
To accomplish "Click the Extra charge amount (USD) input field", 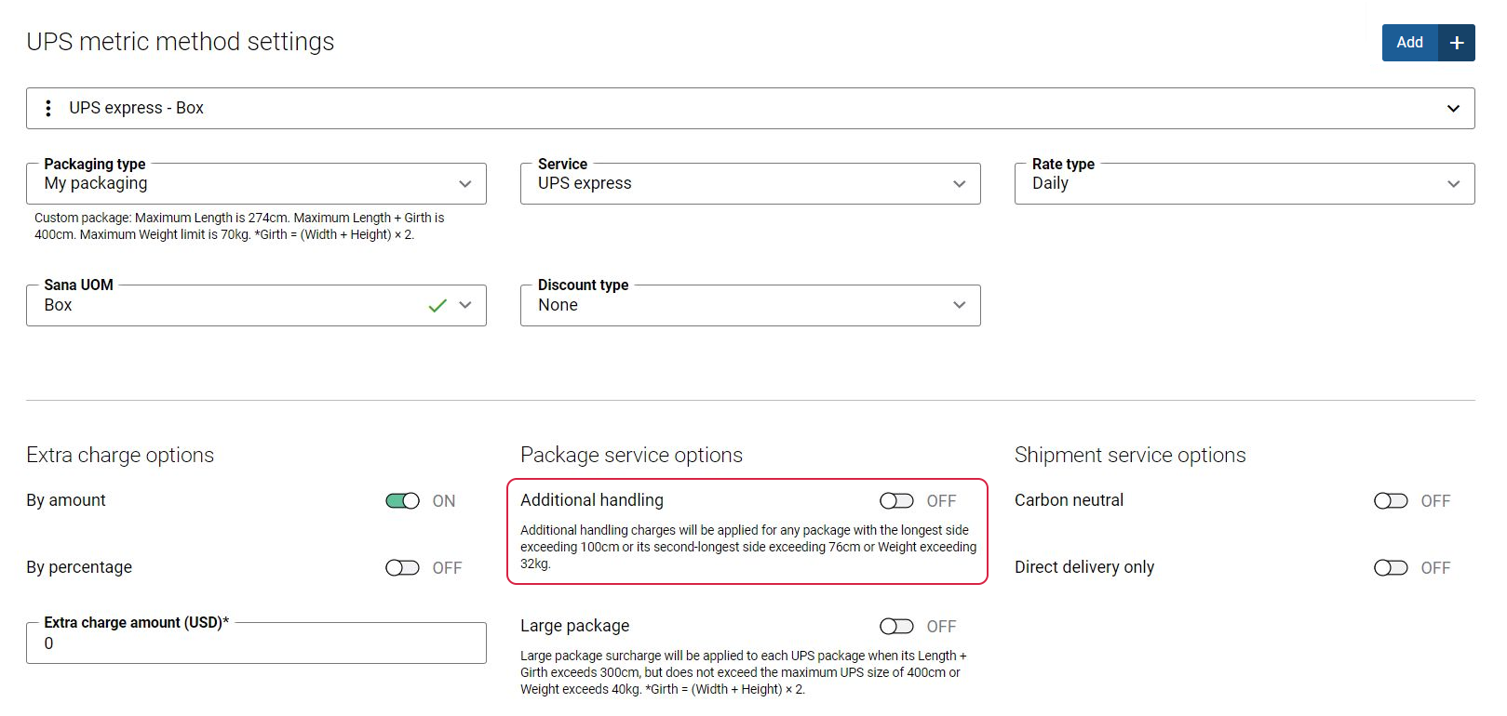I will 256,643.
